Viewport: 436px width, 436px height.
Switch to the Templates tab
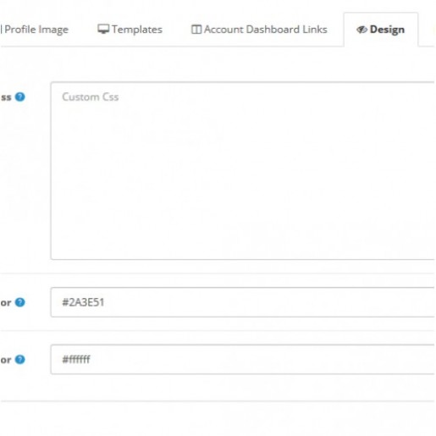tap(130, 30)
